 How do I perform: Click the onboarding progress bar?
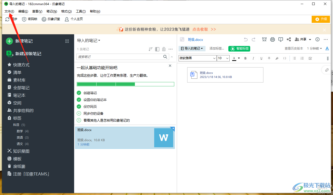point(125,84)
